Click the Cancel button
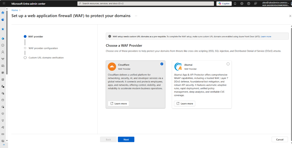 (x=280, y=140)
